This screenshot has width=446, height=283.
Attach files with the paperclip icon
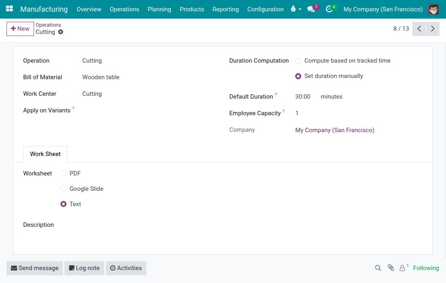(x=391, y=268)
